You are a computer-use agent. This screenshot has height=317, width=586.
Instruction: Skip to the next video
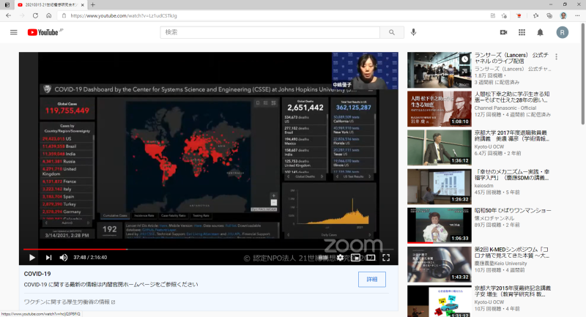coord(48,257)
